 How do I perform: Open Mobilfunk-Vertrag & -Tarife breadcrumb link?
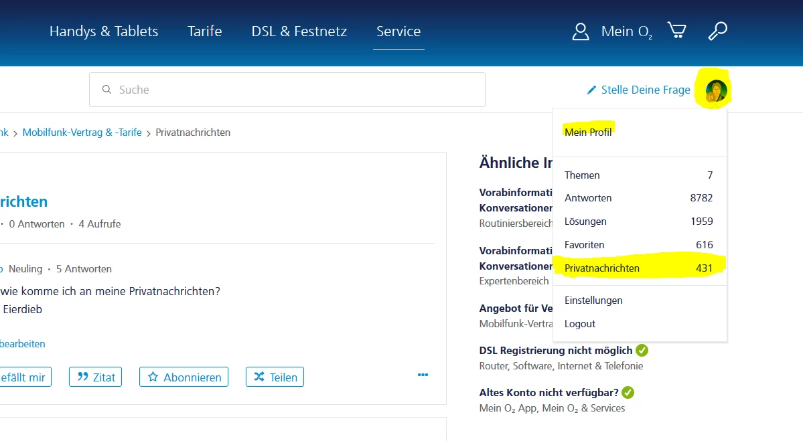[82, 133]
